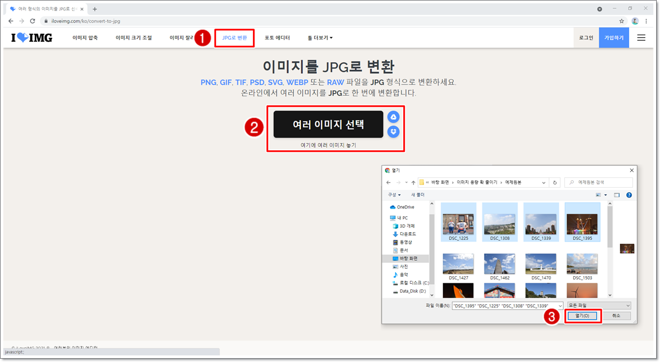Viewport: 660px width, 362px height.
Task: Open a new Chrome tab
Action: pos(95,9)
